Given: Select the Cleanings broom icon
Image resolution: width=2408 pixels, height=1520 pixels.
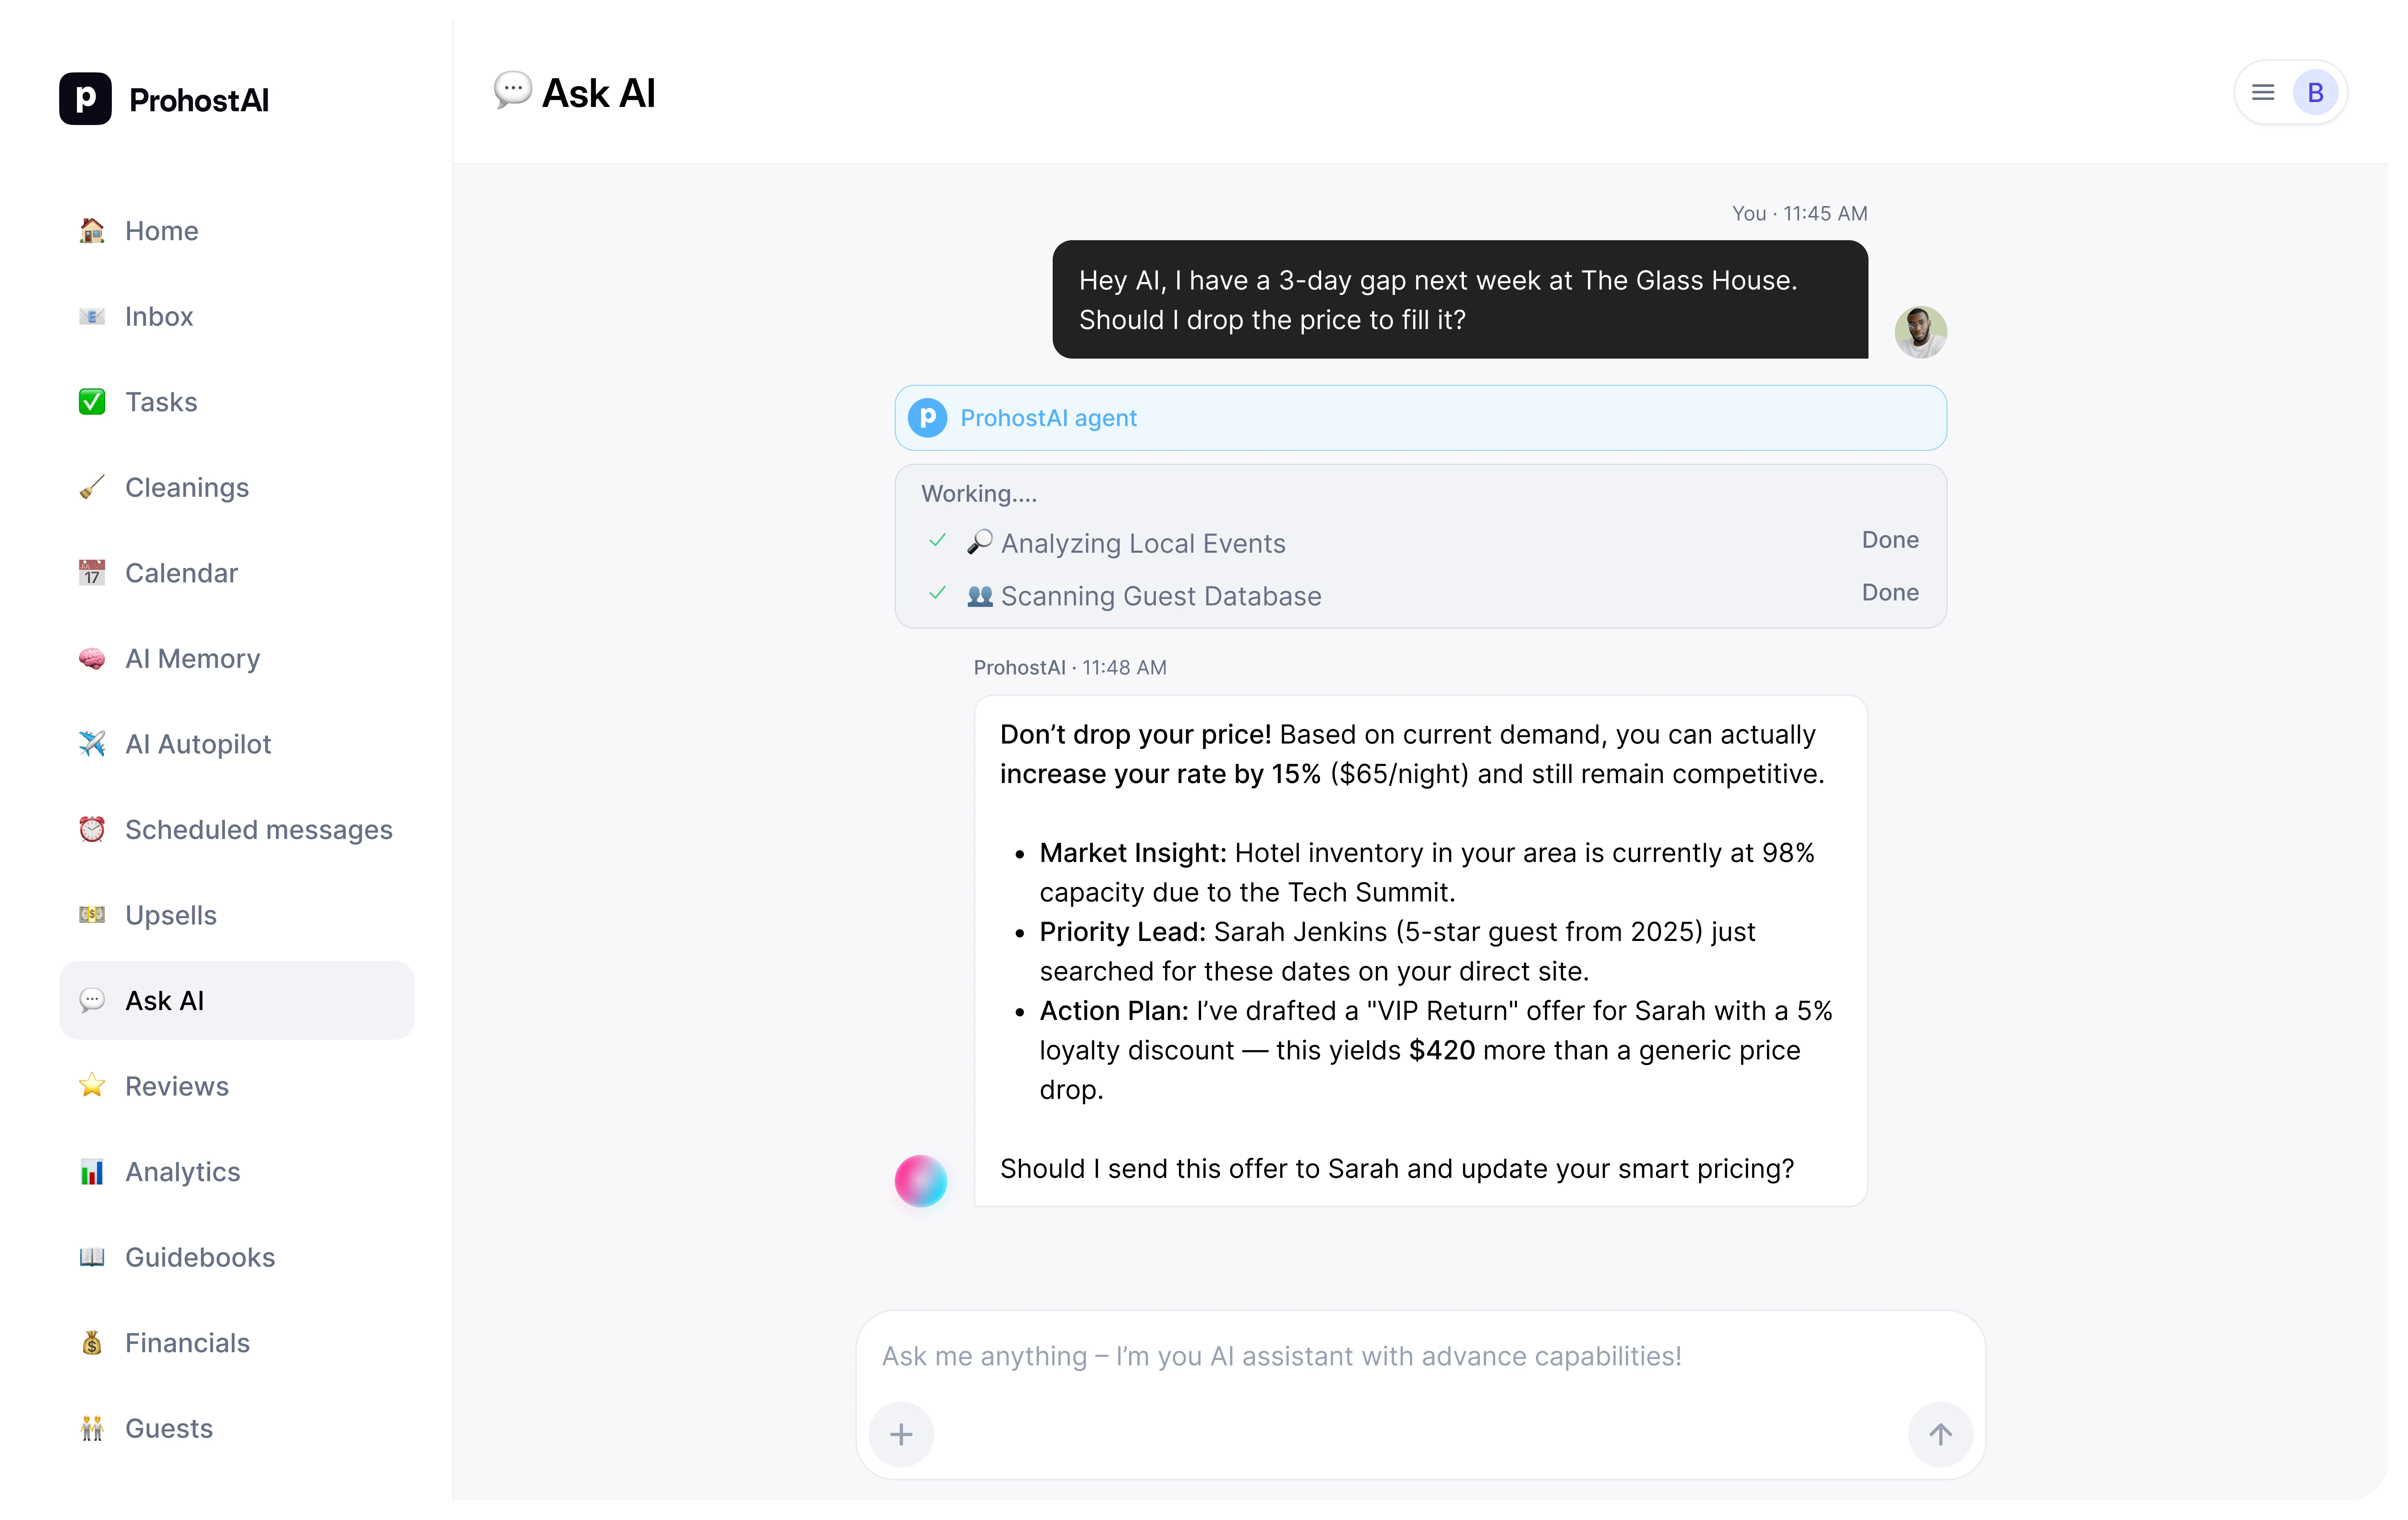Looking at the screenshot, I should coord(92,487).
